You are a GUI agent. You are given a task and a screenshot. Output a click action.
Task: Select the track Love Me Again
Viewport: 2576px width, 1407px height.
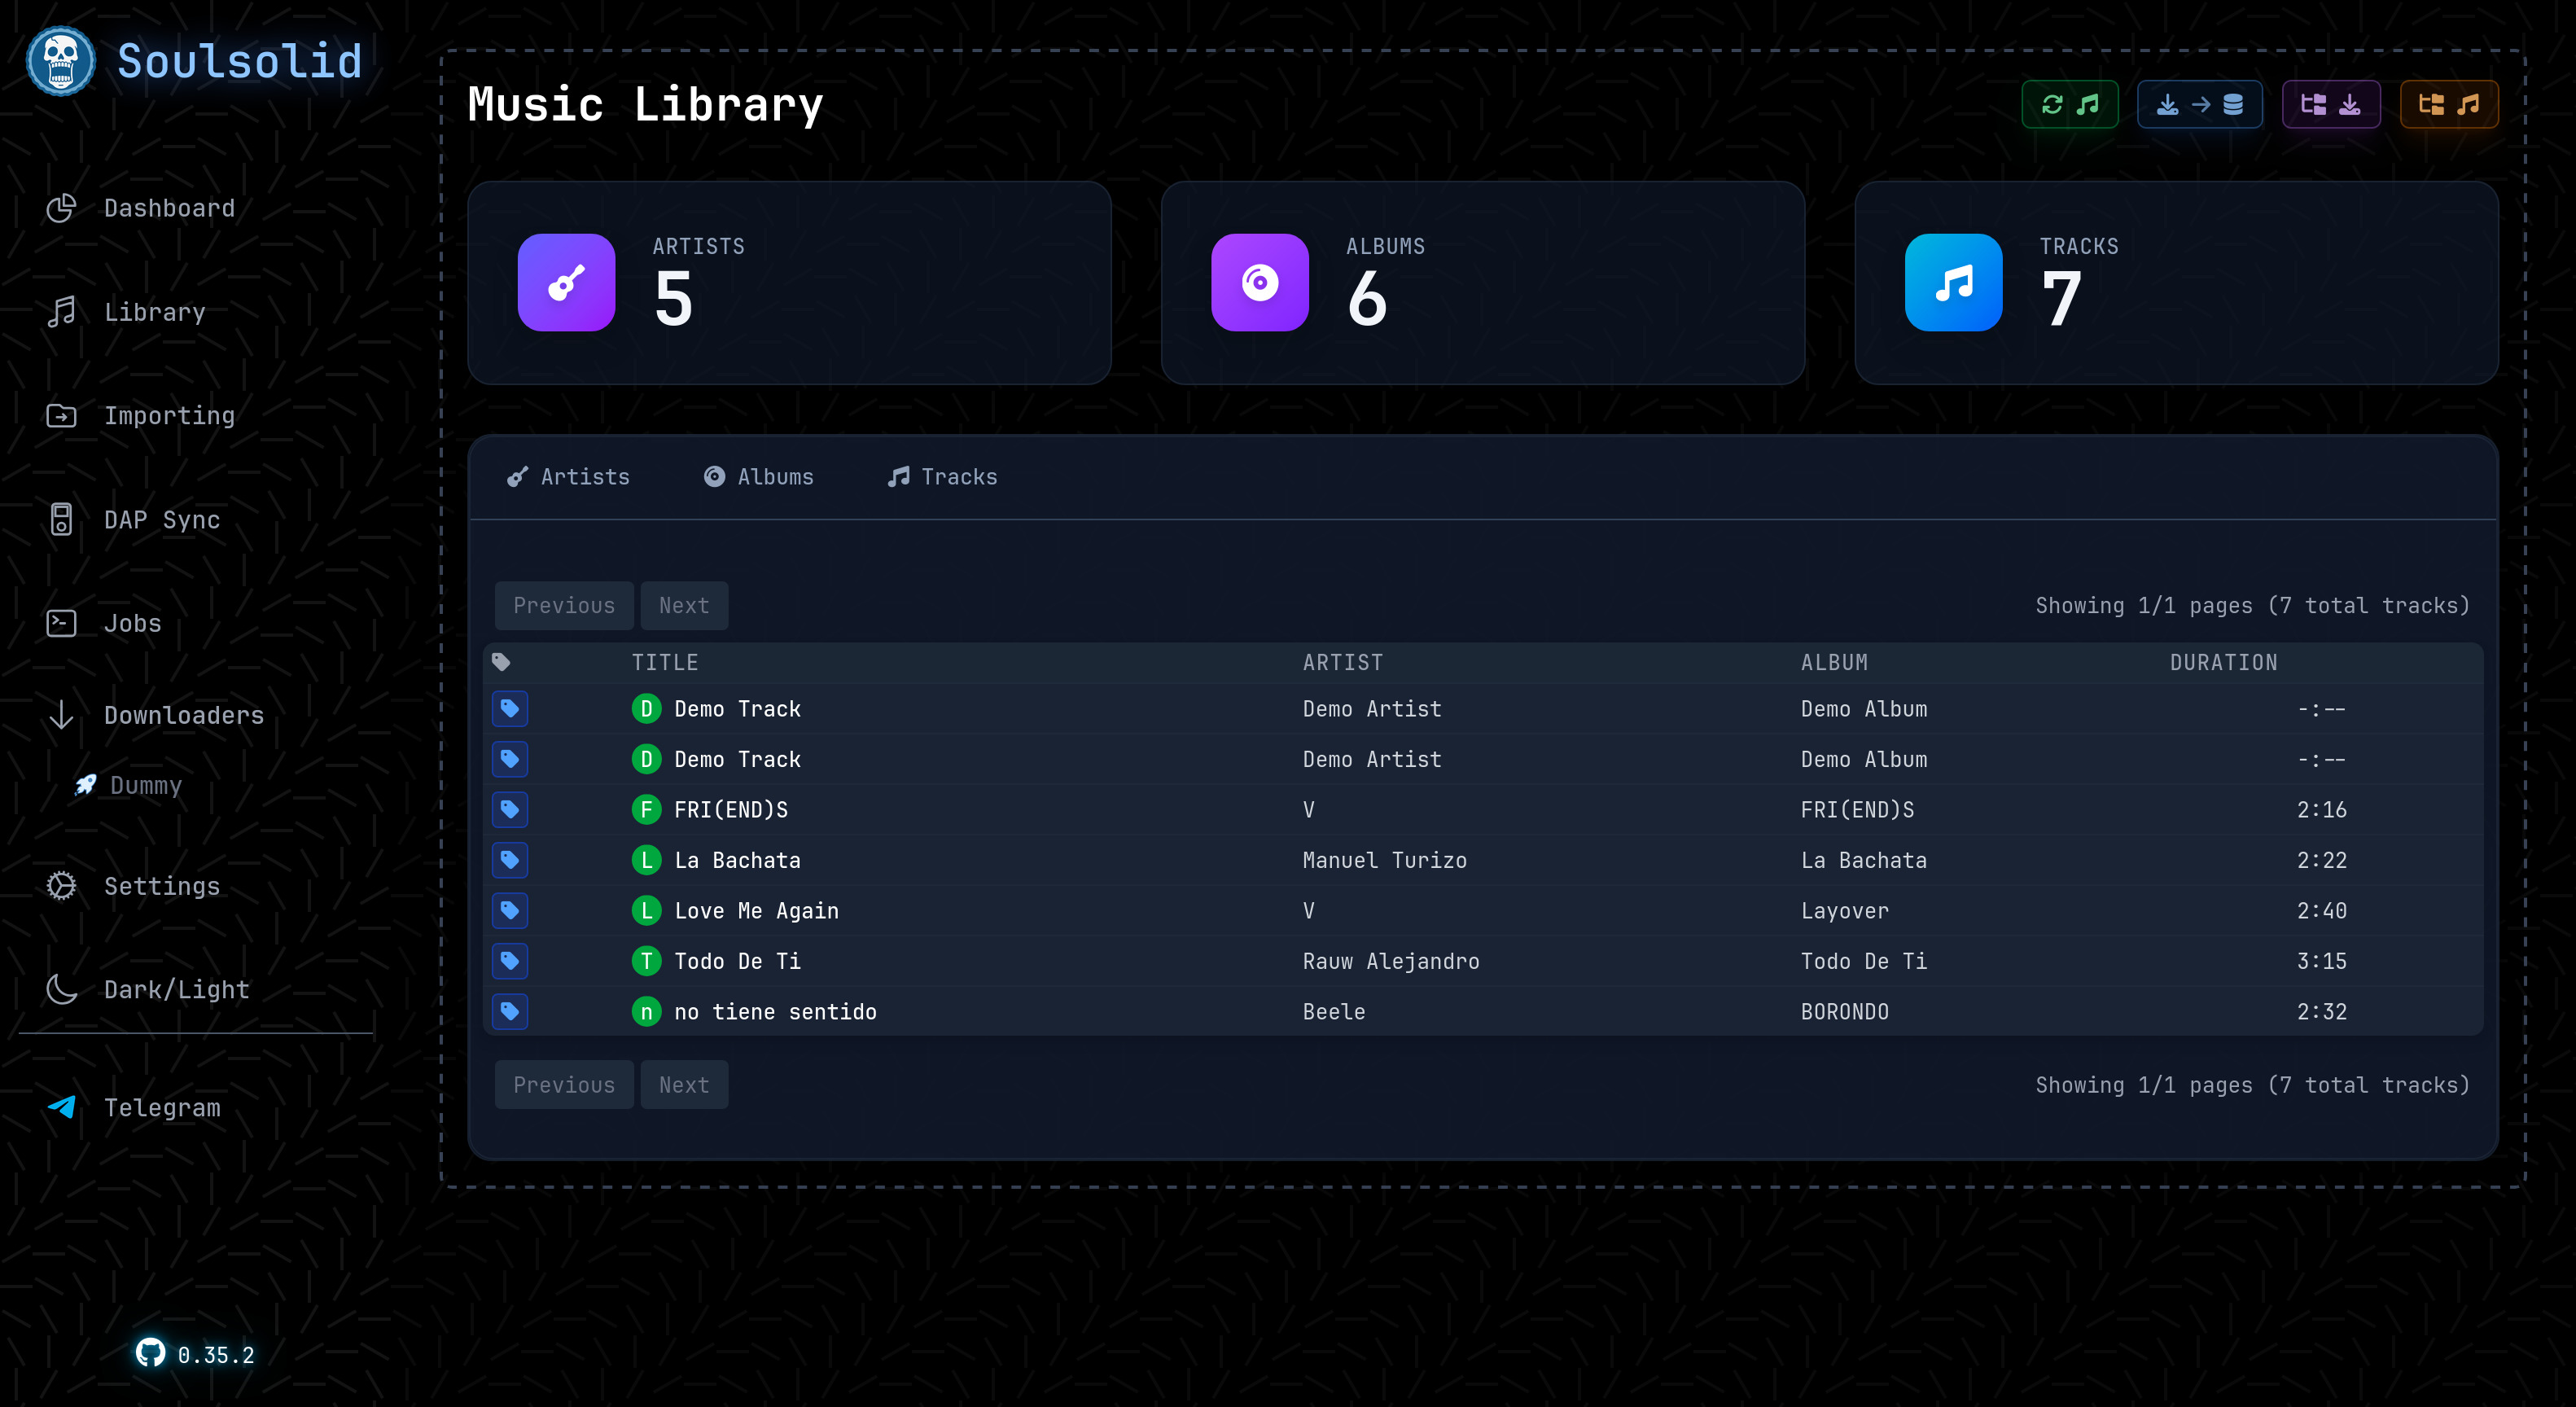click(756, 910)
